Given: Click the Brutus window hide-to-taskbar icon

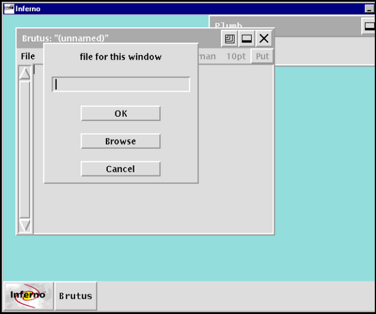Looking at the screenshot, I should coord(247,39).
